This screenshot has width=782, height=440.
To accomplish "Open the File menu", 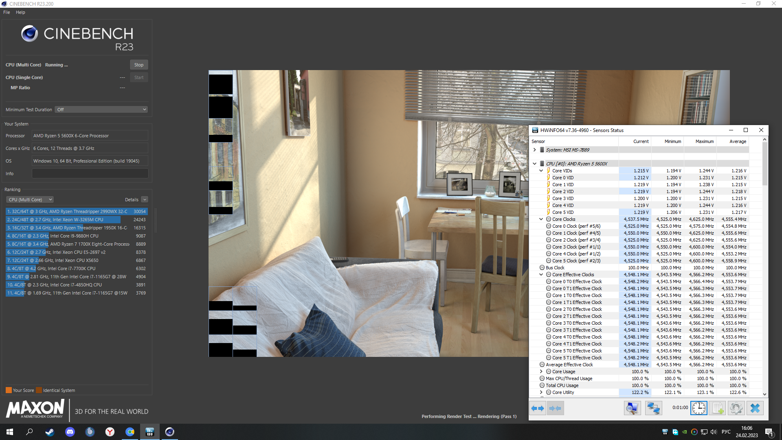I will 7,12.
